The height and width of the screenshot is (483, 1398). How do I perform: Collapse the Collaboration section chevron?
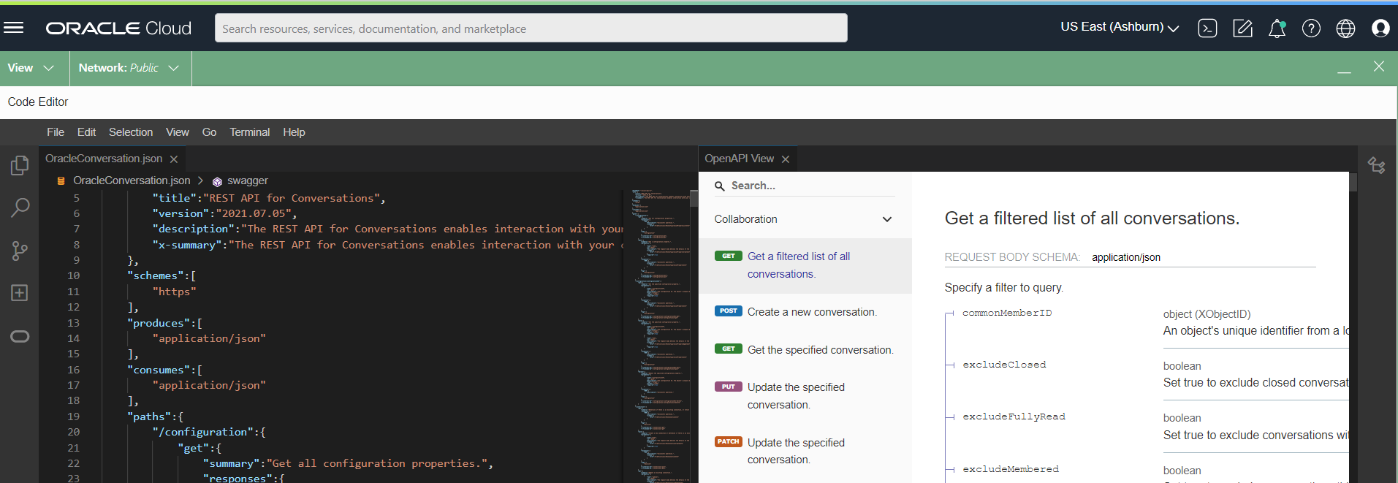887,219
